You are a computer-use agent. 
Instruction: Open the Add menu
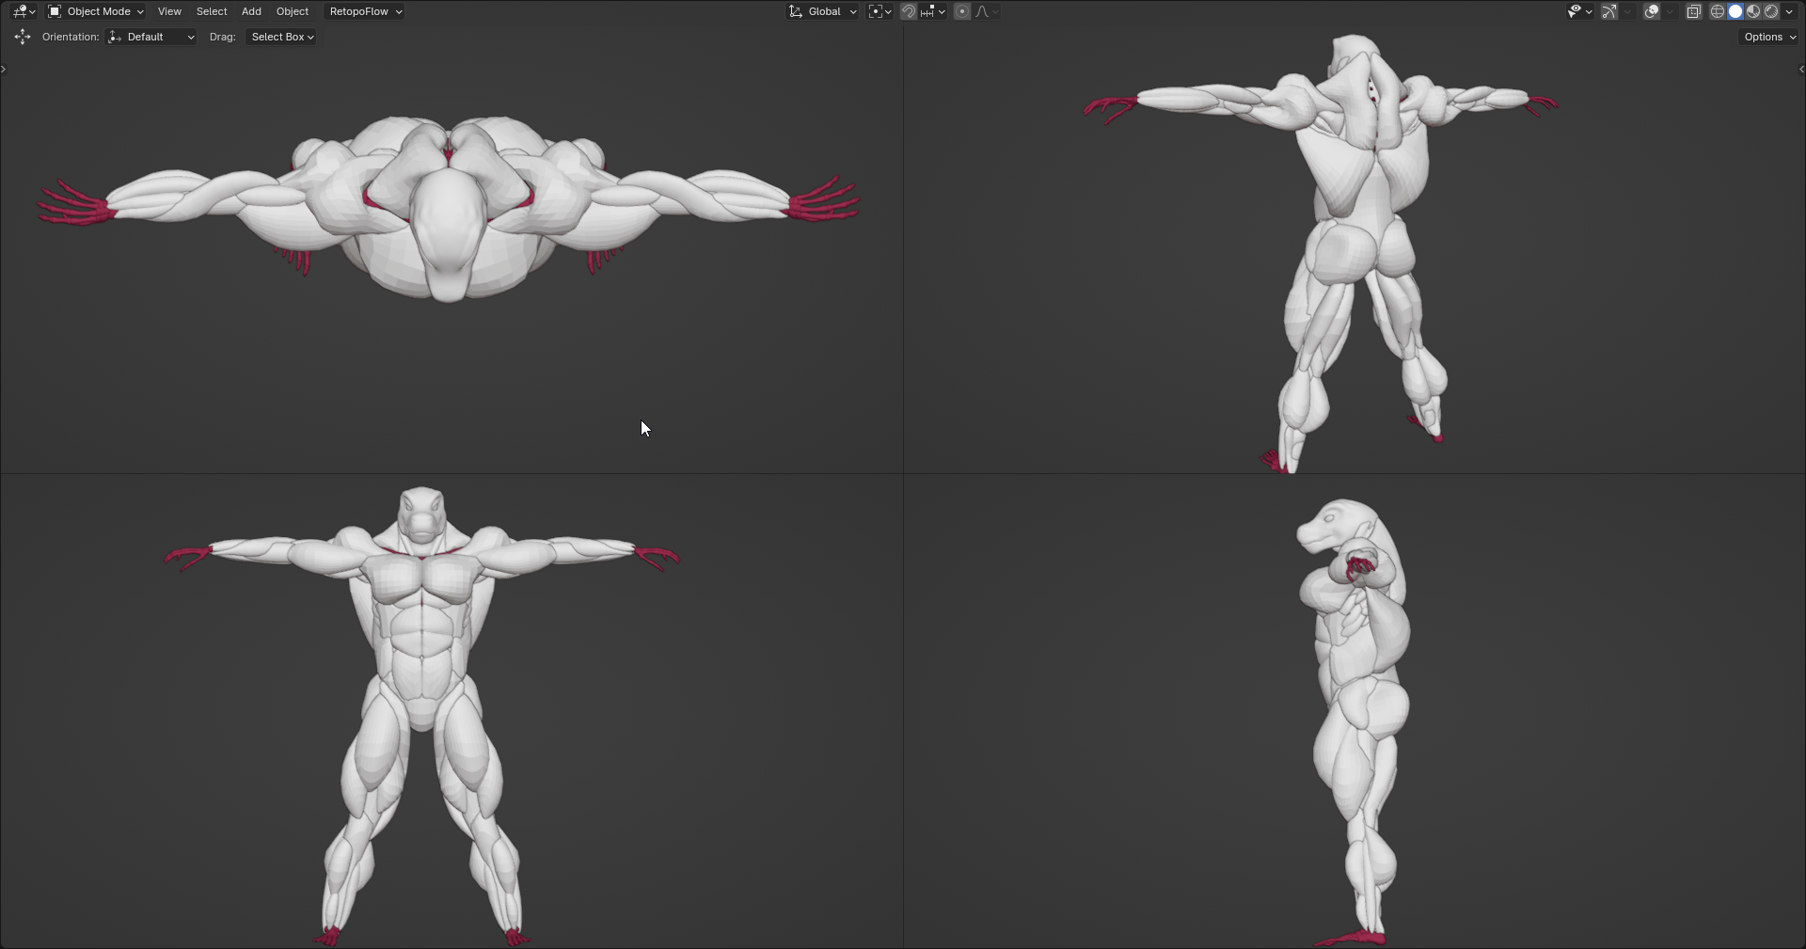[251, 11]
